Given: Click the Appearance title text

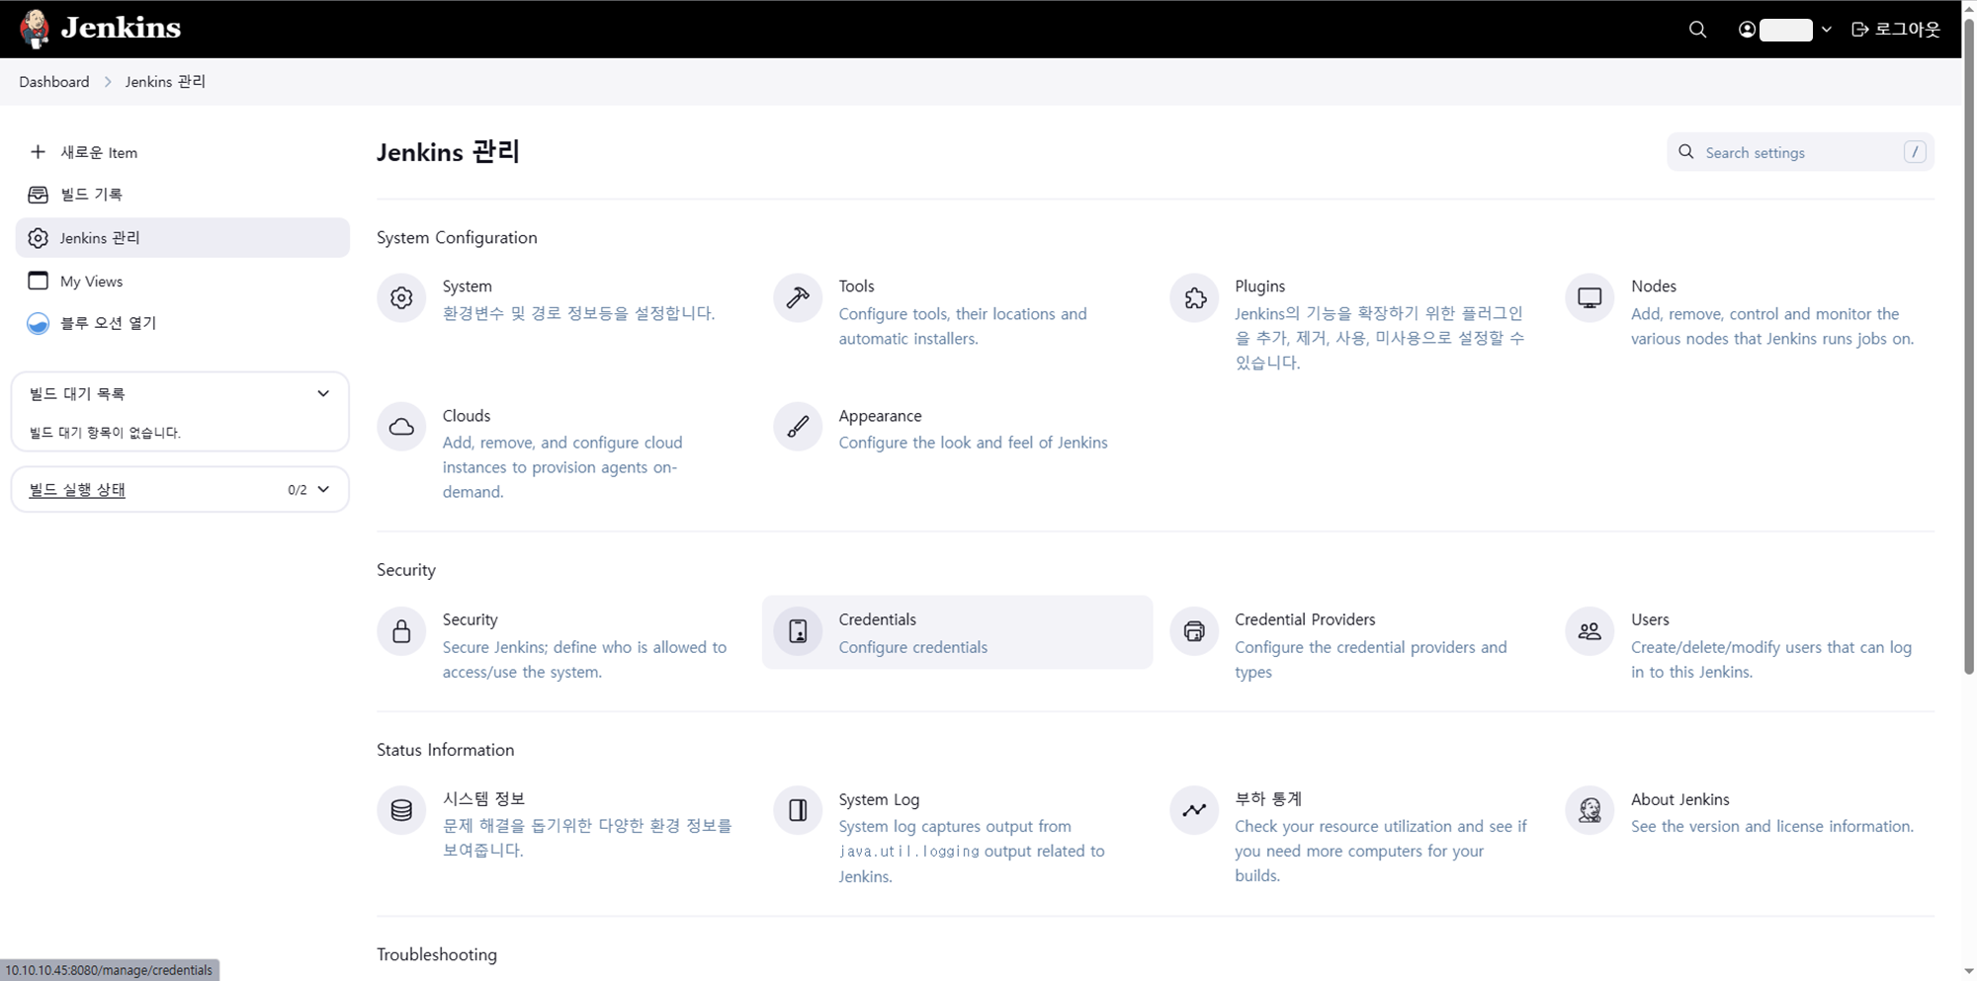Looking at the screenshot, I should tap(880, 416).
